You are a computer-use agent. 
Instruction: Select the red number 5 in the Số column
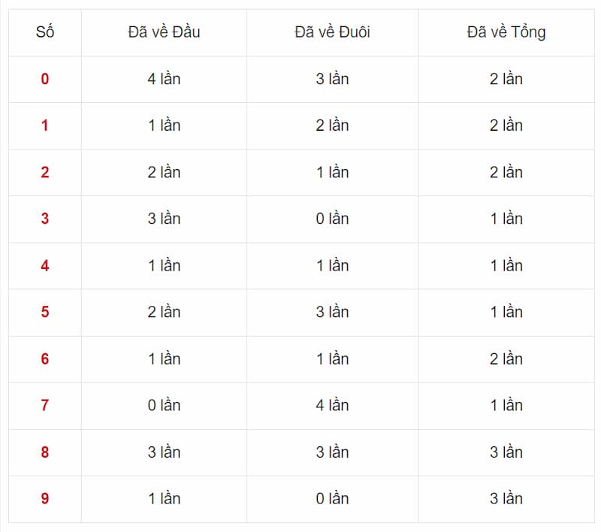(45, 312)
